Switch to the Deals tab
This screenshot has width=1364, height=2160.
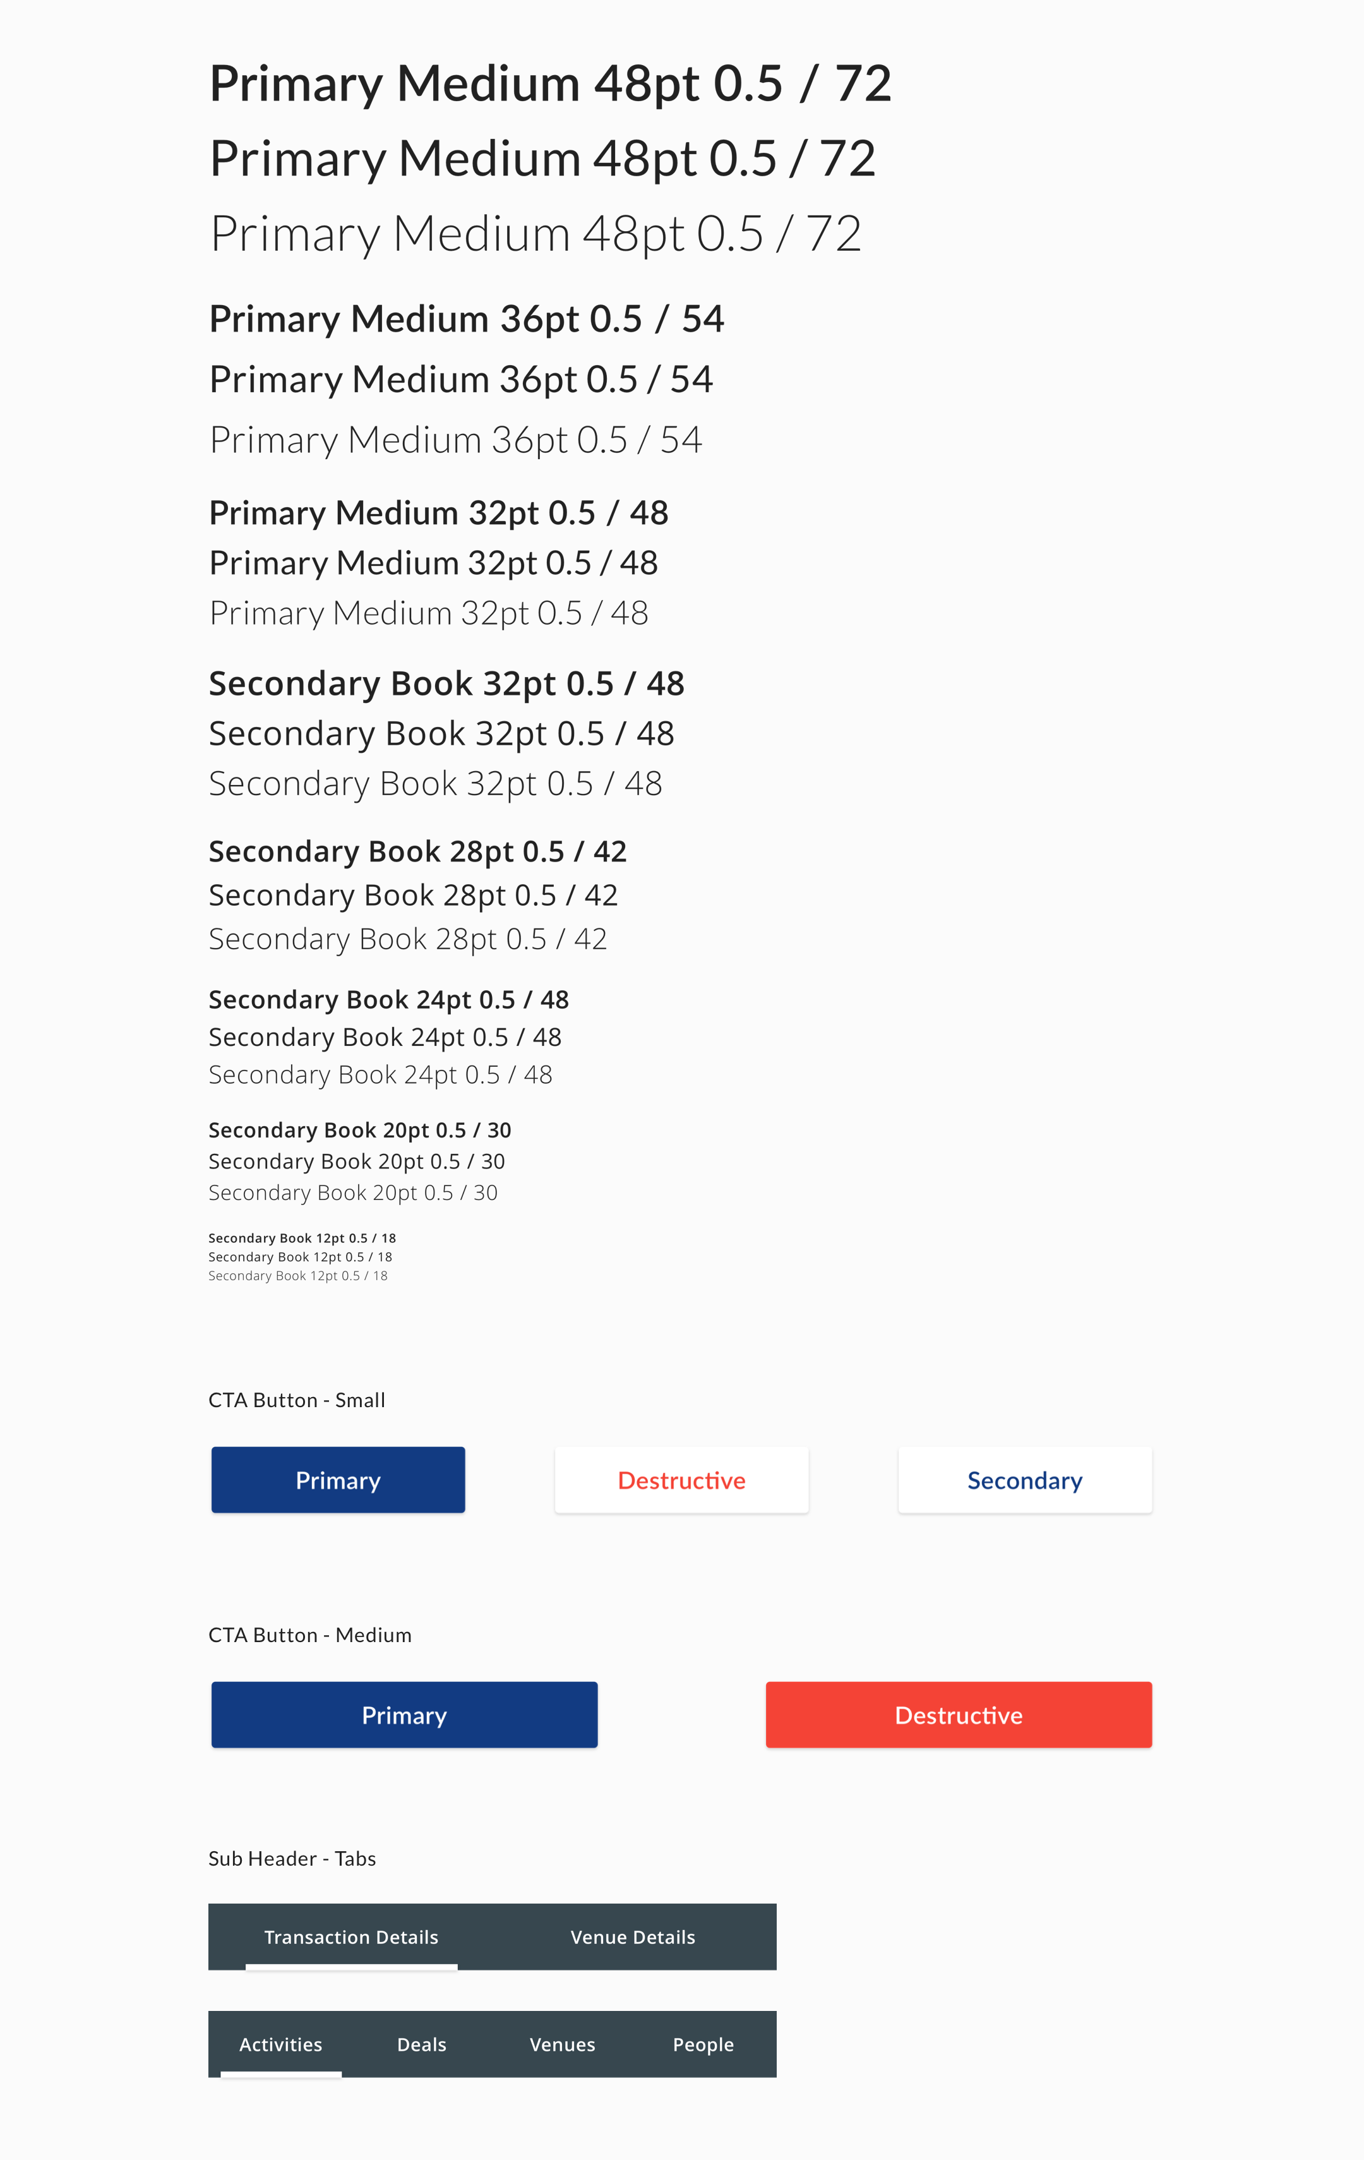pyautogui.click(x=421, y=2044)
